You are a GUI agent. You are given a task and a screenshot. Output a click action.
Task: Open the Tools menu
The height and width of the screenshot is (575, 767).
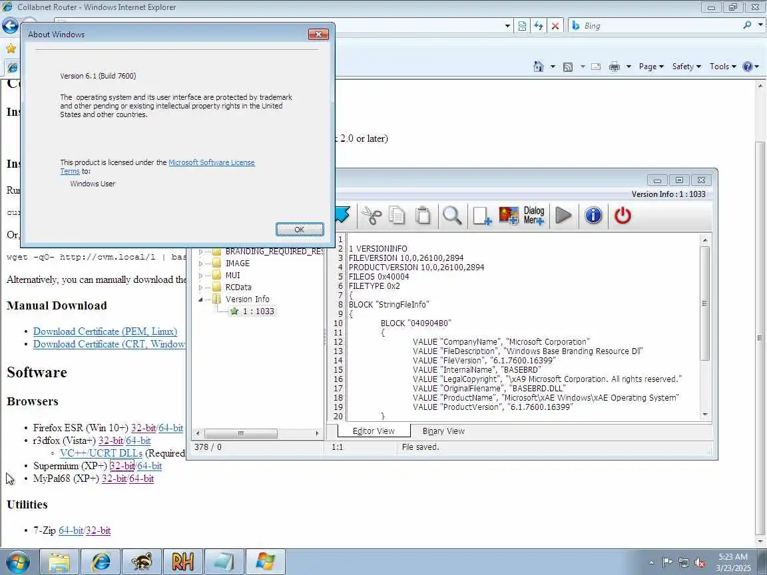pos(722,67)
